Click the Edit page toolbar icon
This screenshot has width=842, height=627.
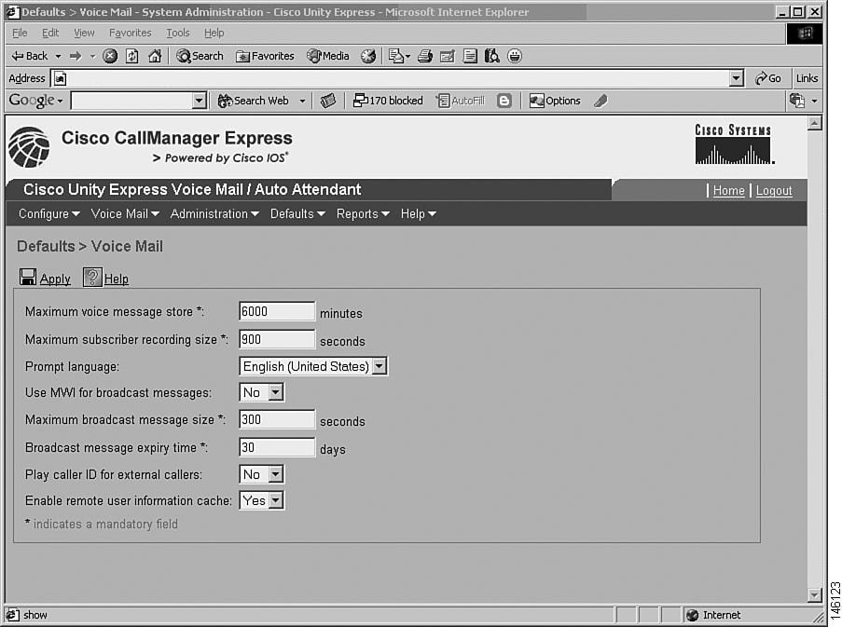(448, 56)
